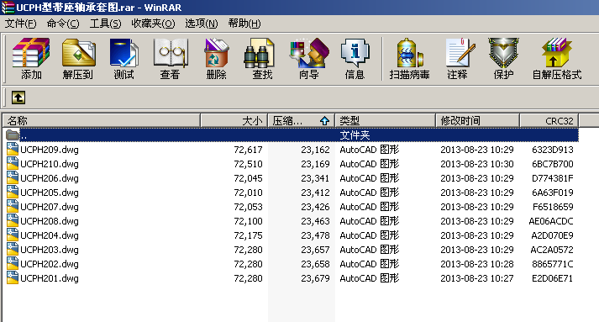
Task: Click the UCPH201.dwg file icon
Action: [13, 278]
